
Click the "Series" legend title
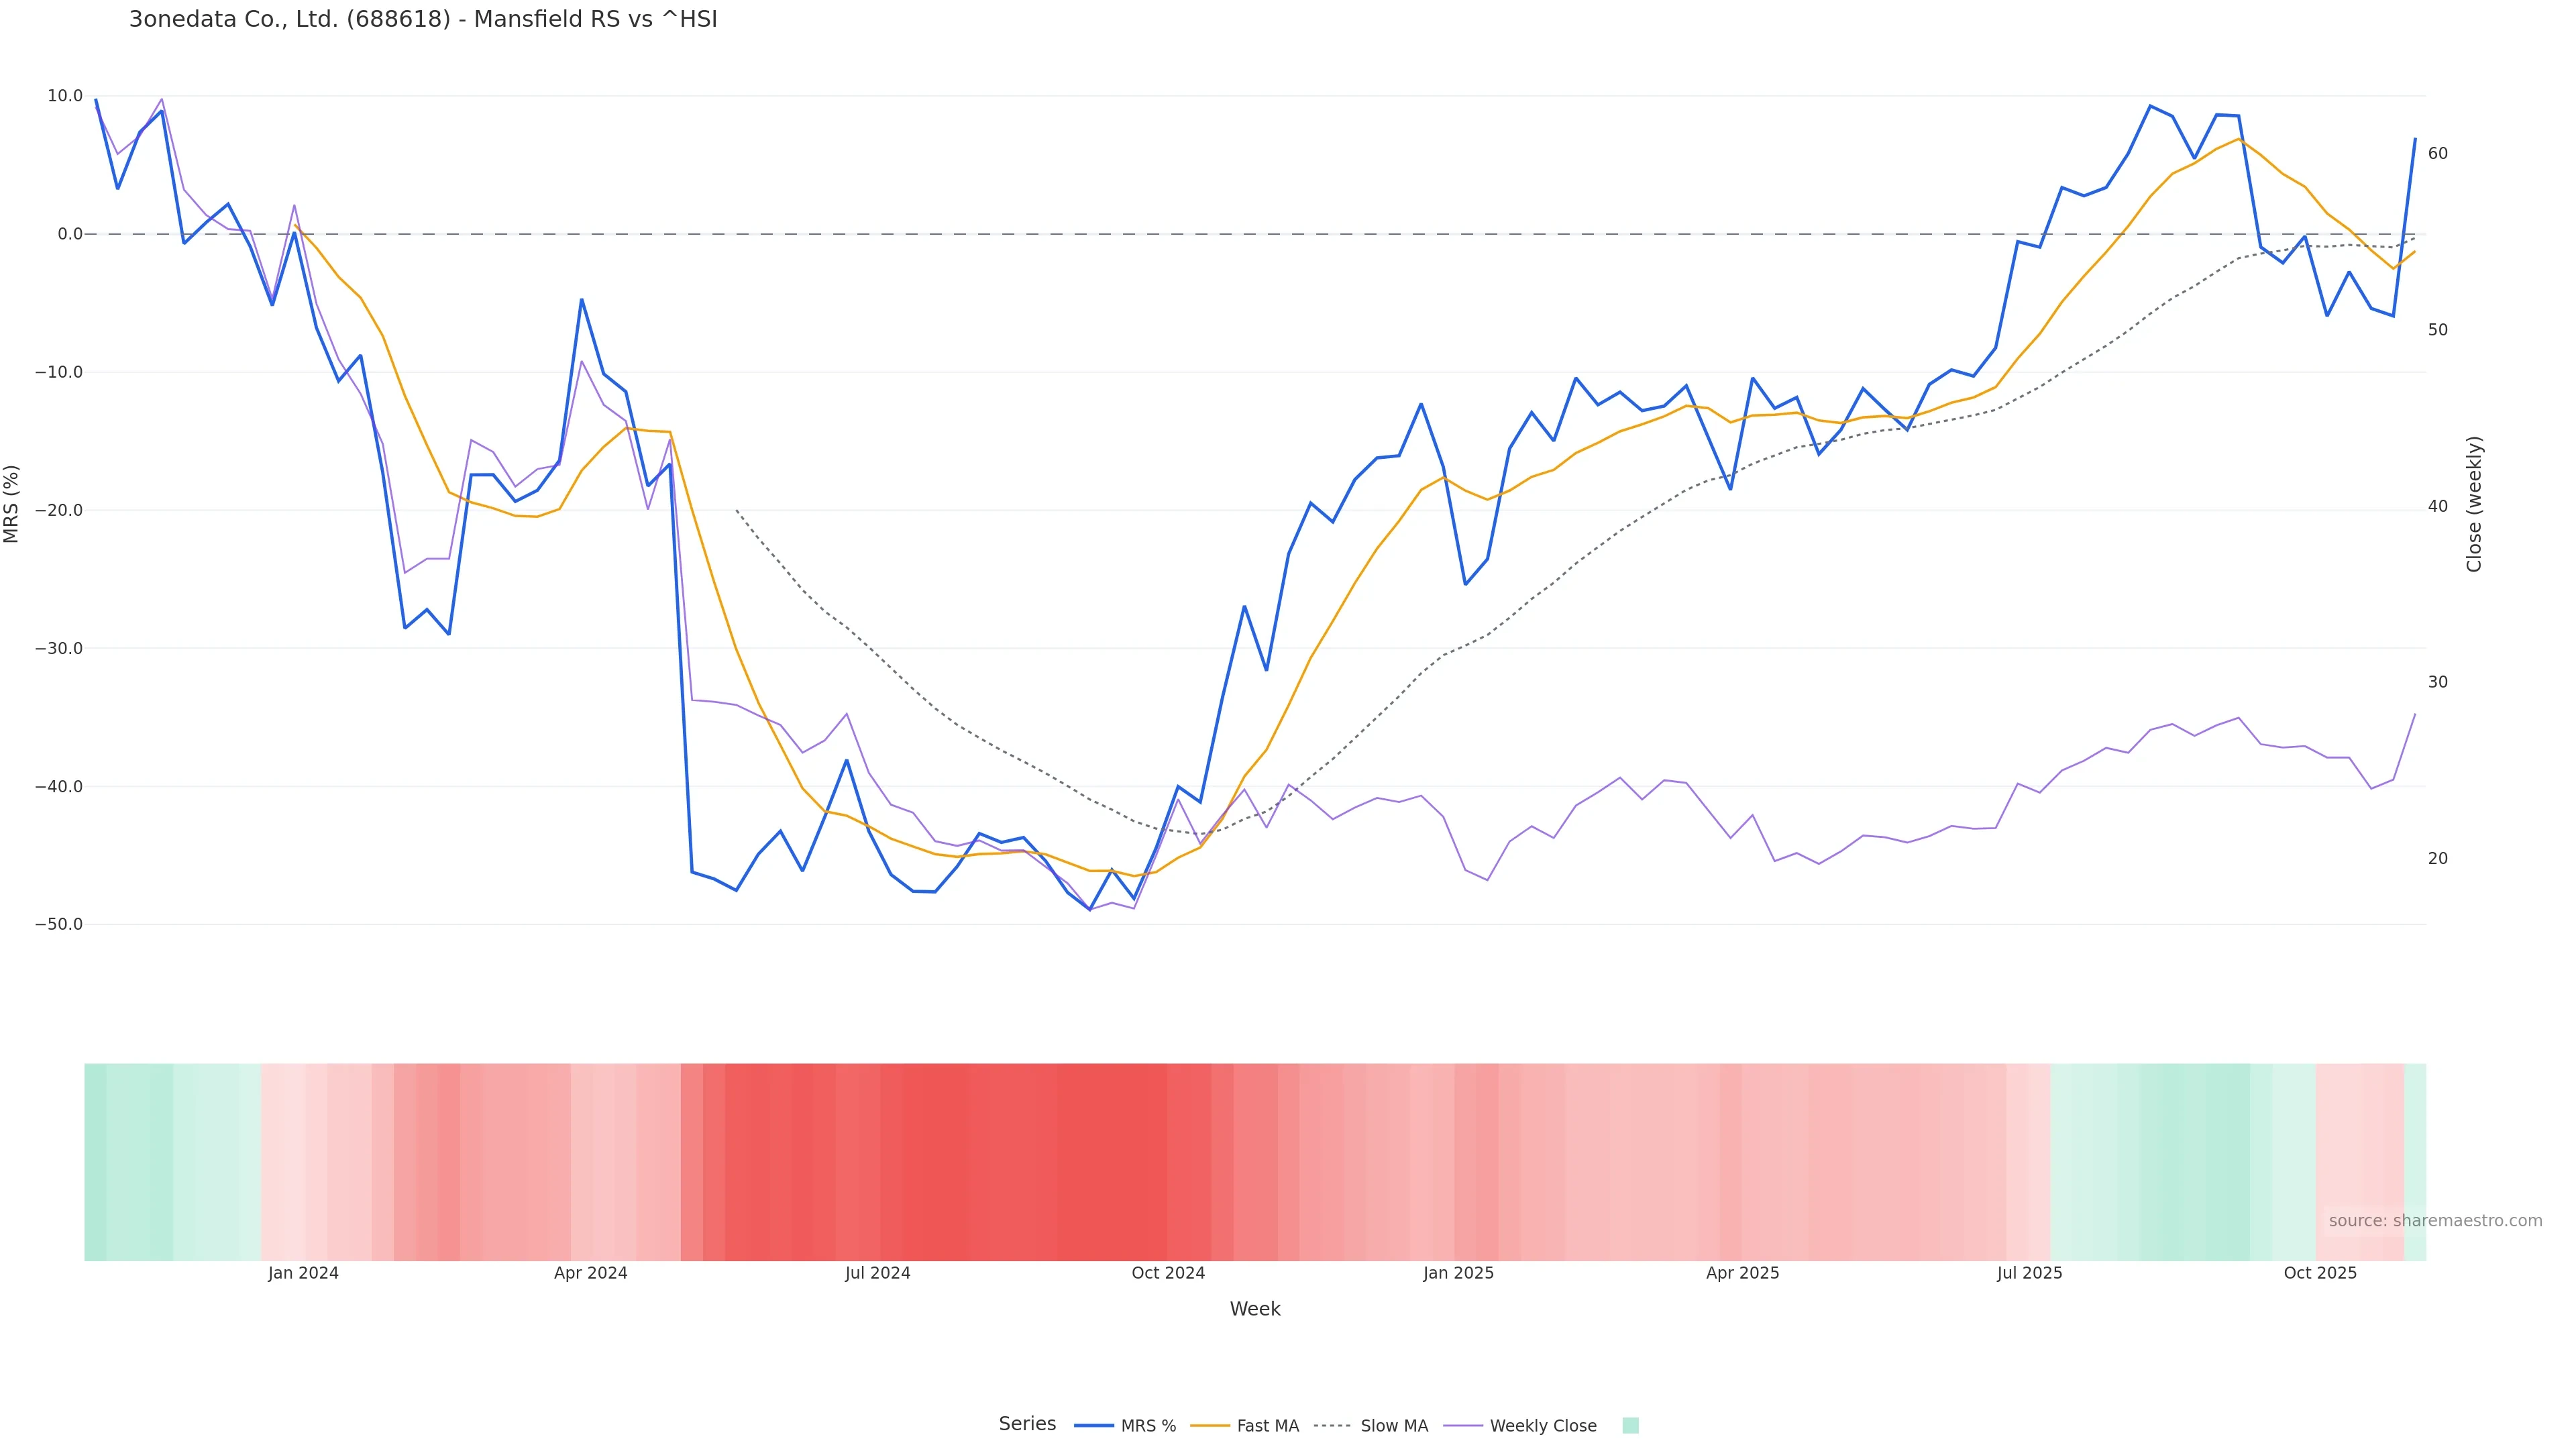pos(1027,1424)
